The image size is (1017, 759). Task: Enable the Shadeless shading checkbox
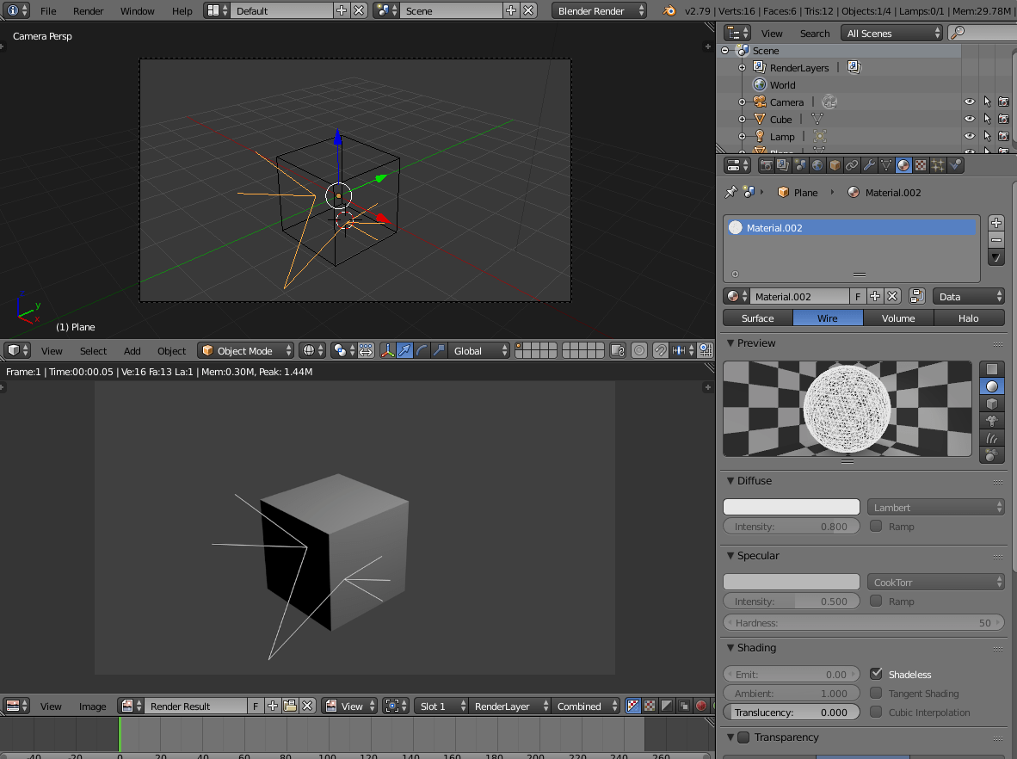[875, 674]
